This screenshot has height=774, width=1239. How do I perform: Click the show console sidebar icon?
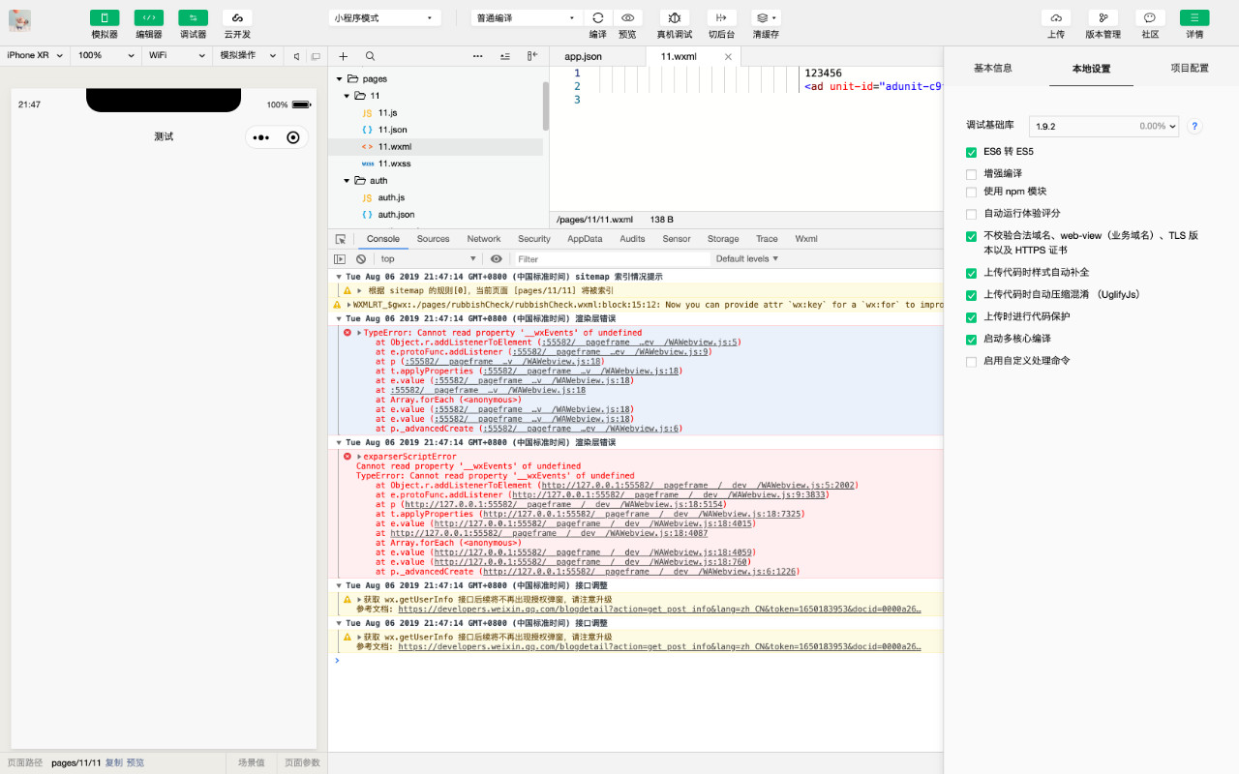(x=340, y=259)
